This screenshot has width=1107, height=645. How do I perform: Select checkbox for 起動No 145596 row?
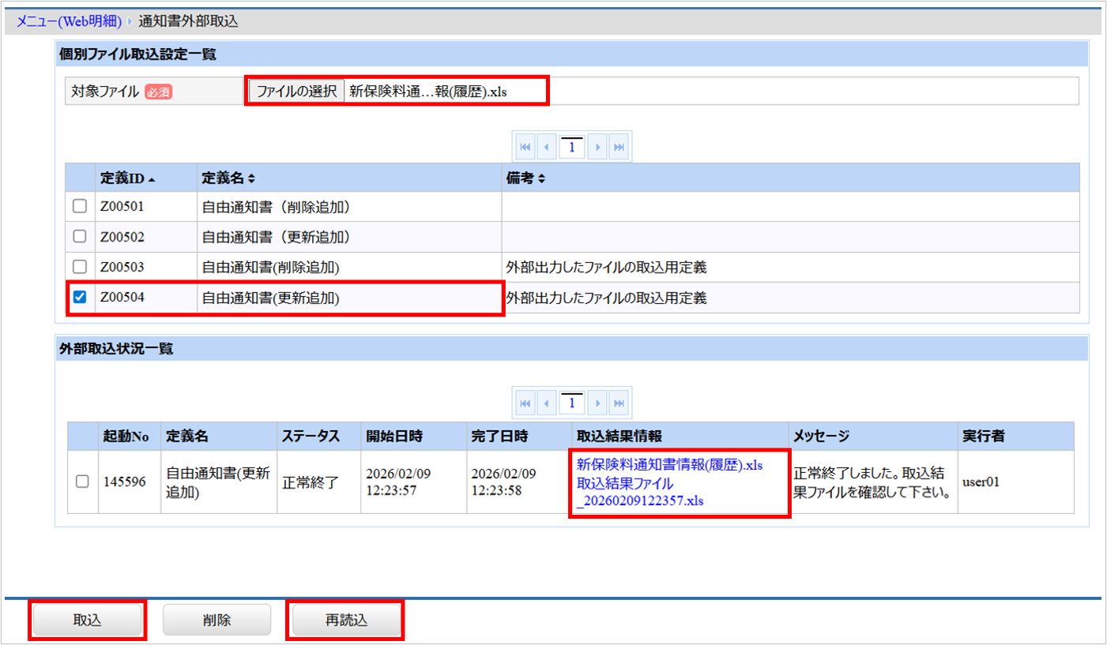click(x=82, y=482)
